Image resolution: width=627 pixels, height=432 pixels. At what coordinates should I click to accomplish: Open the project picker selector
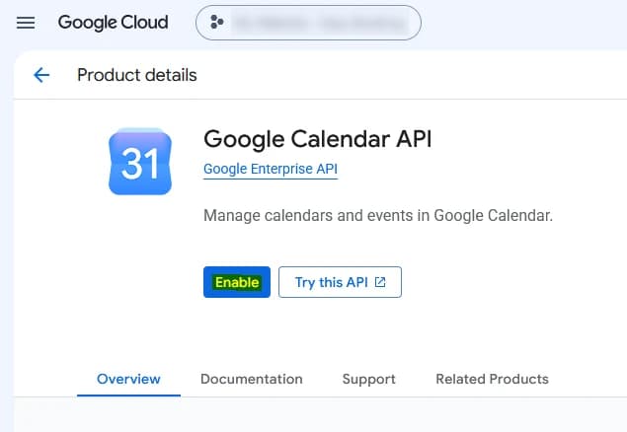point(308,23)
